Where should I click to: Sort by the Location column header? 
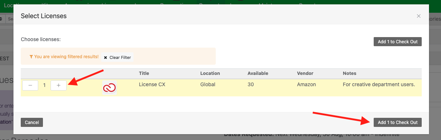pyautogui.click(x=210, y=73)
